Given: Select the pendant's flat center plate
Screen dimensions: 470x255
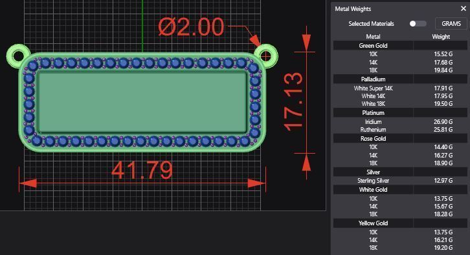Looking at the screenshot, I should tap(142, 102).
